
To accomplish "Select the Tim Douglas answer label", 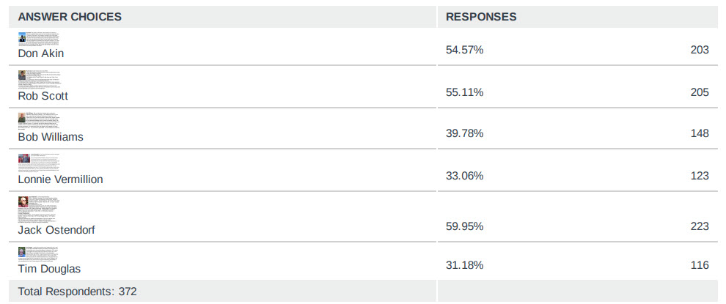I will click(49, 268).
